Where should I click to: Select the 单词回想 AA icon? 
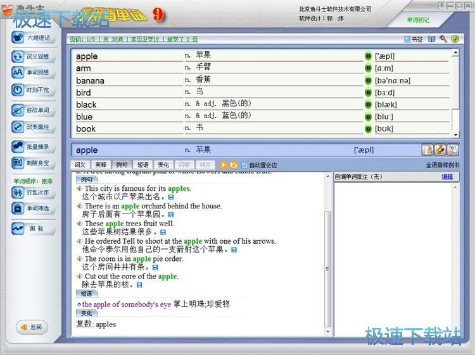(18, 72)
